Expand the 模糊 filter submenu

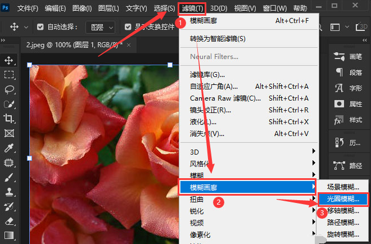(314, 174)
